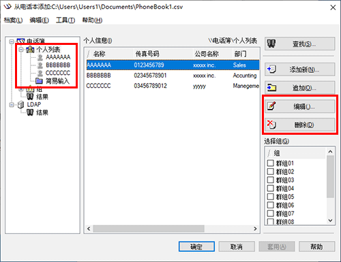The width and height of the screenshot is (341, 262).
Task: Check the 群组06 checkbox
Action: (270, 205)
